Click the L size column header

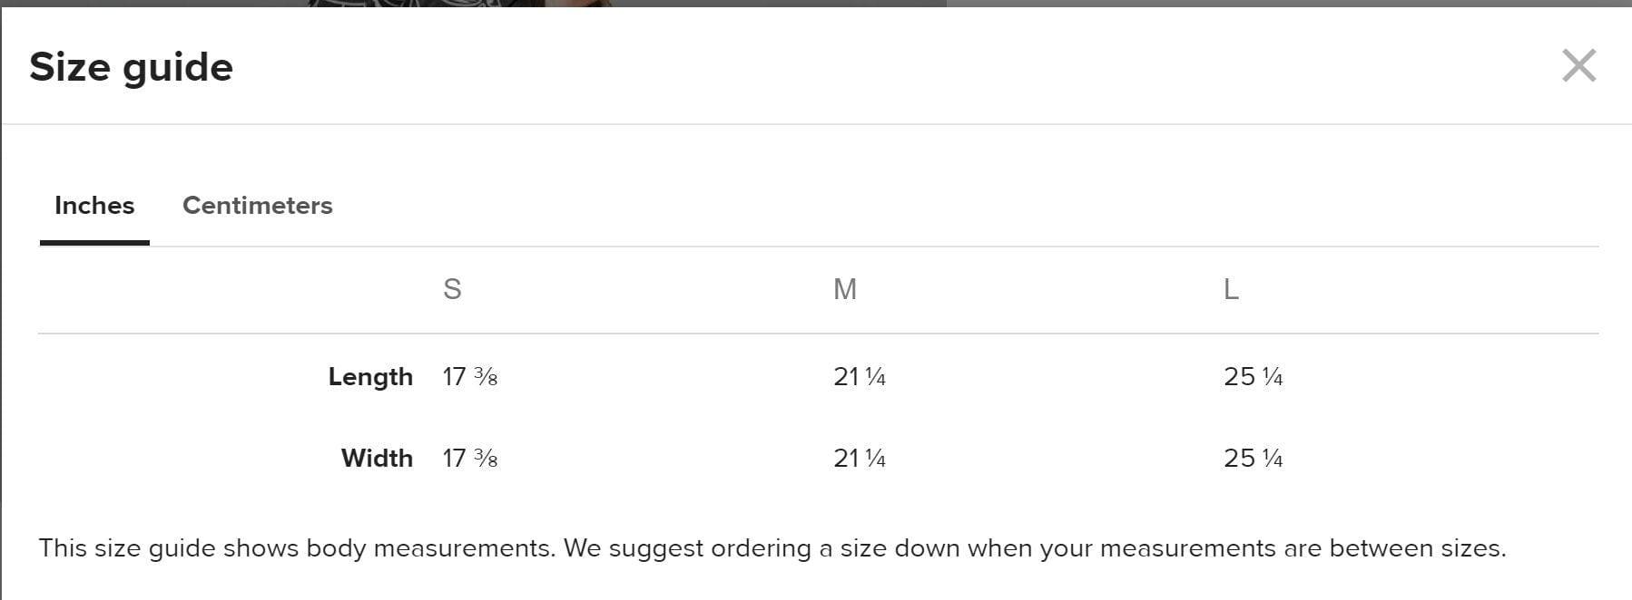pos(1231,289)
